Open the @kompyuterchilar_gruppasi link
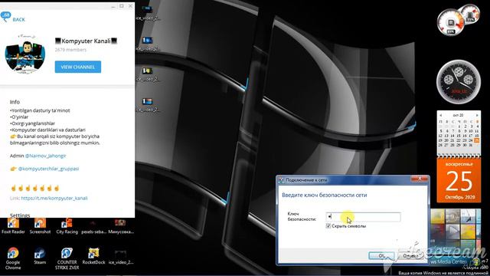Viewport: 490px width, 276px height. [x=48, y=169]
